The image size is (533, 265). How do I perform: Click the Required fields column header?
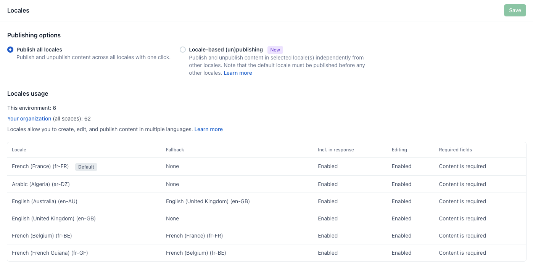[x=455, y=150]
